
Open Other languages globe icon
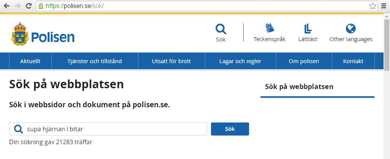coord(351,29)
